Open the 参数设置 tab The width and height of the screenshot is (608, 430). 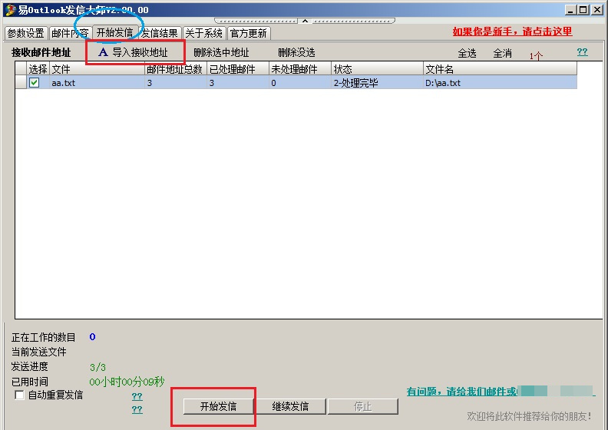[x=26, y=33]
